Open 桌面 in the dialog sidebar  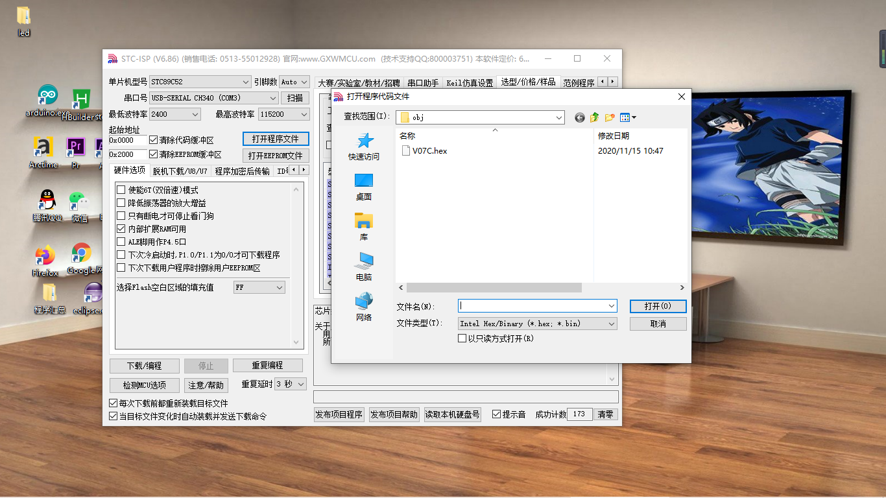coord(364,187)
